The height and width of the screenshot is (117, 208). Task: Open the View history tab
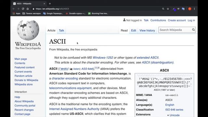[x=147, y=30]
